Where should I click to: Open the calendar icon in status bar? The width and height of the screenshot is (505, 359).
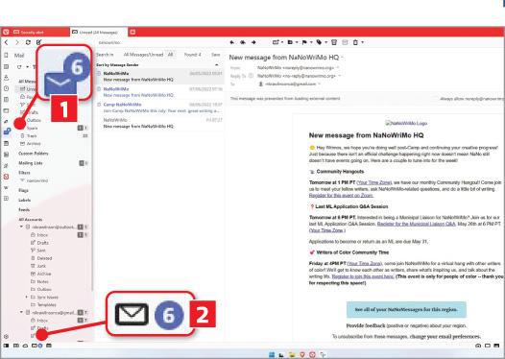49,346
